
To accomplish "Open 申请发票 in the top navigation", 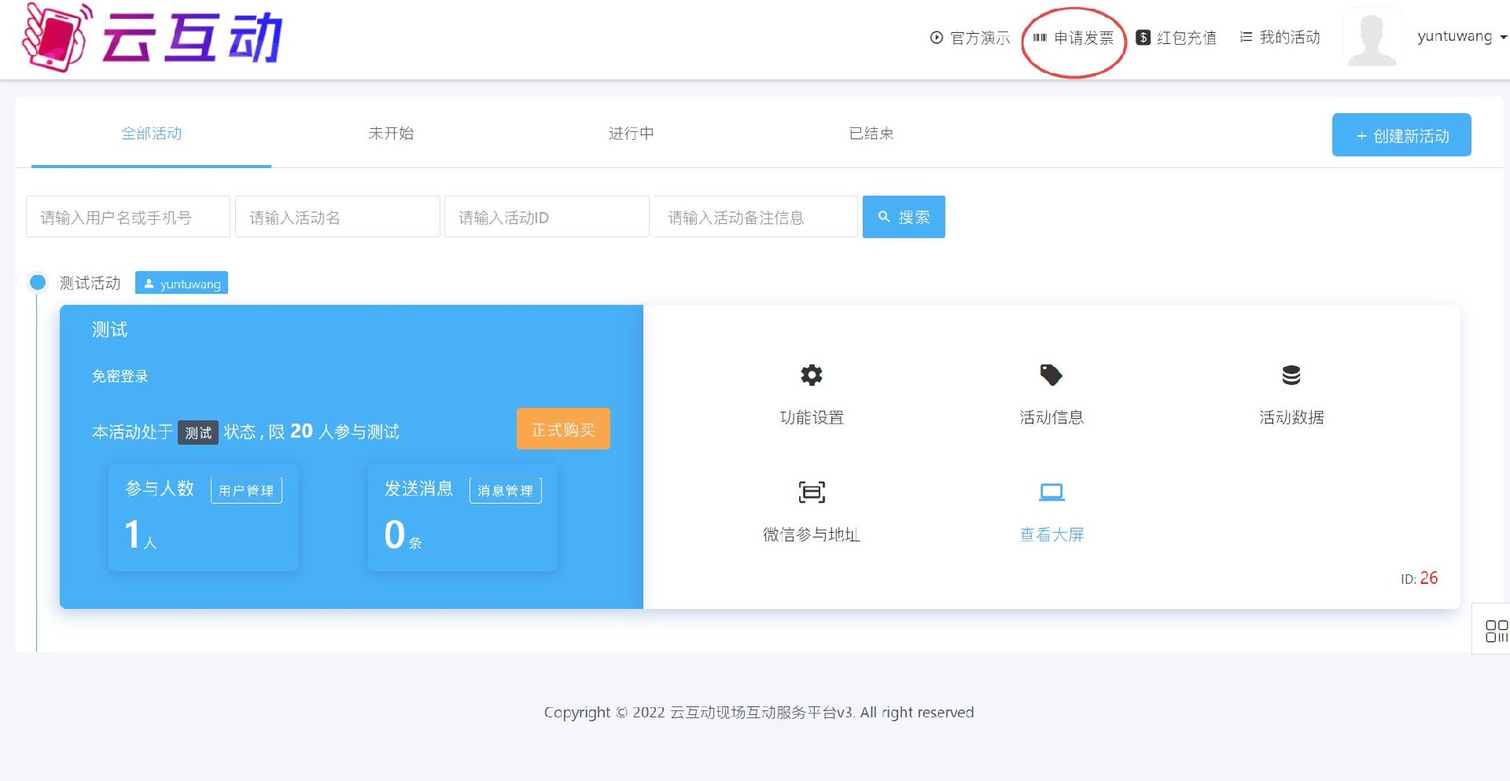I will [x=1074, y=38].
